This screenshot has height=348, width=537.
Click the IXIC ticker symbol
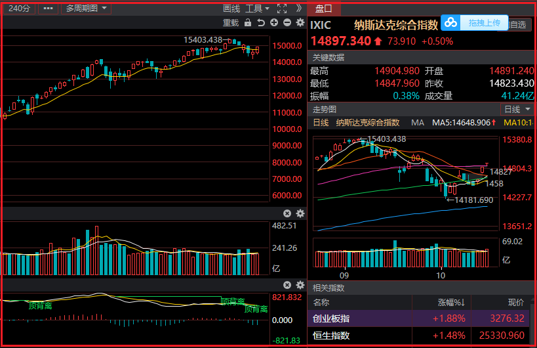(x=321, y=25)
